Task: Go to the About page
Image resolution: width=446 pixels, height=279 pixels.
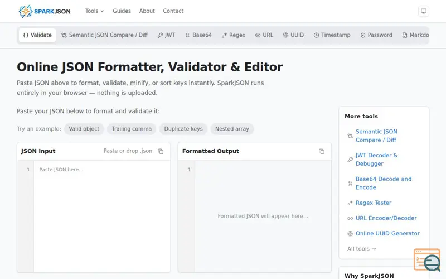Action: [x=147, y=11]
